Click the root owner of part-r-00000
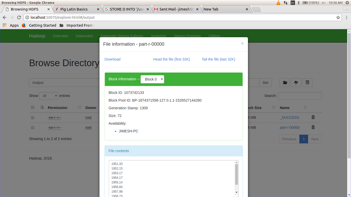This screenshot has height=197, width=351. (88, 127)
